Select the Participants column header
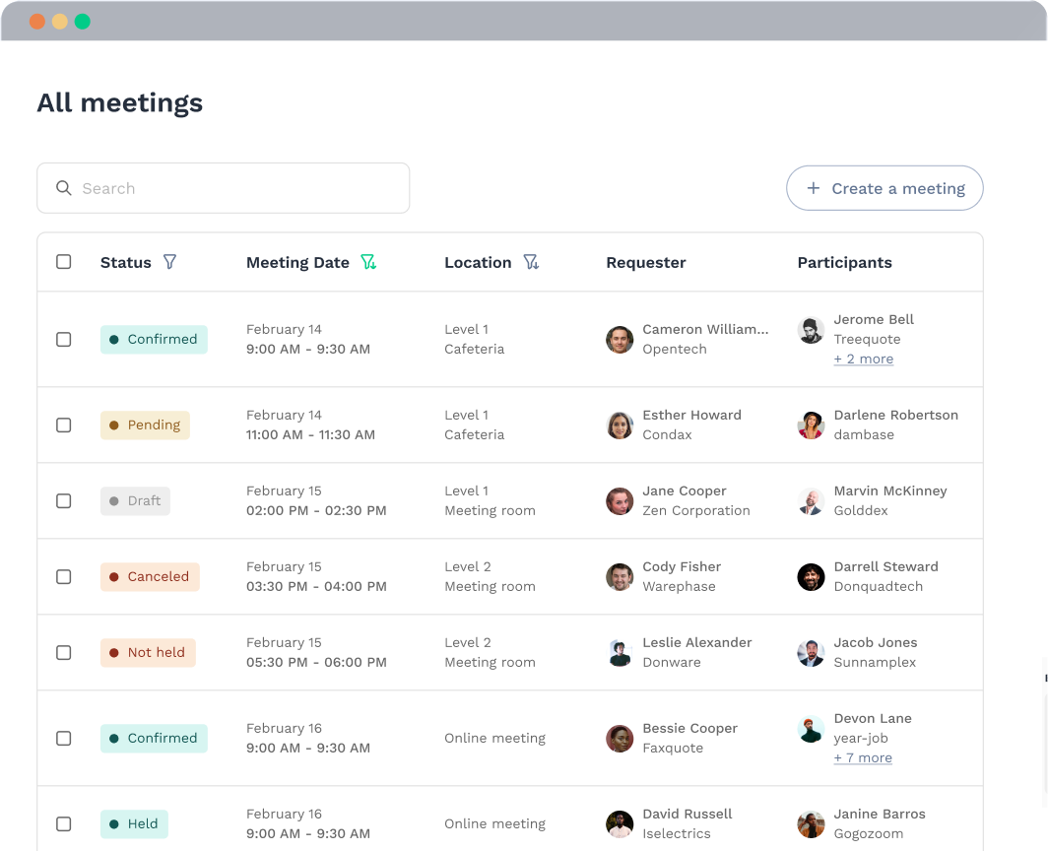The height and width of the screenshot is (851, 1048). pyautogui.click(x=845, y=262)
